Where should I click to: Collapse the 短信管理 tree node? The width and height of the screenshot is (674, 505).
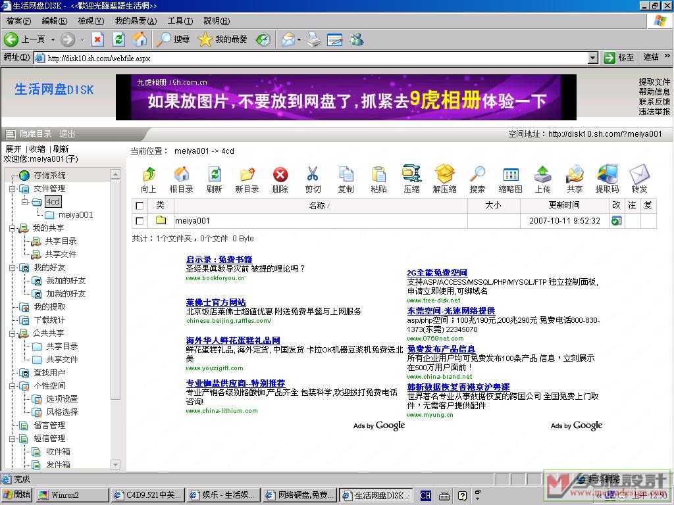click(13, 439)
